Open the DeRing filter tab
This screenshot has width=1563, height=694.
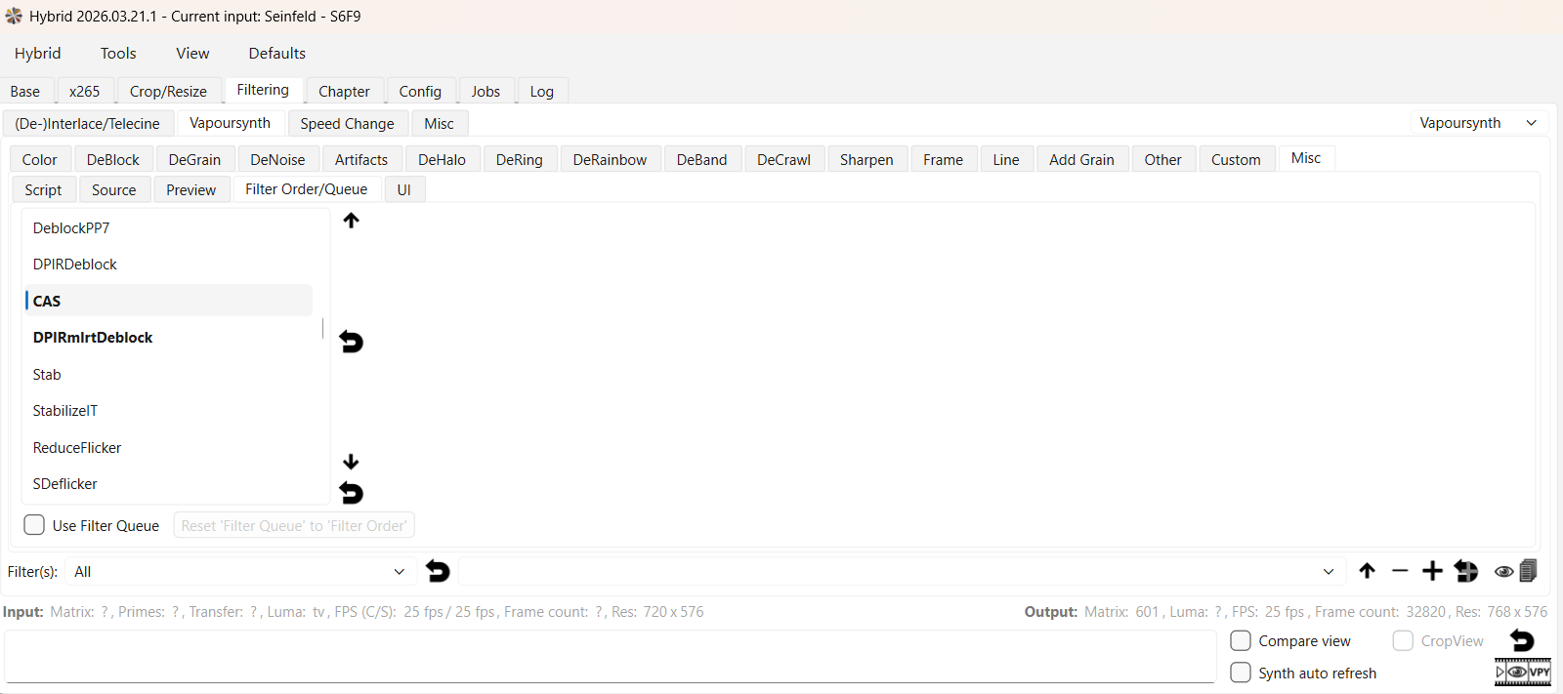coord(519,159)
